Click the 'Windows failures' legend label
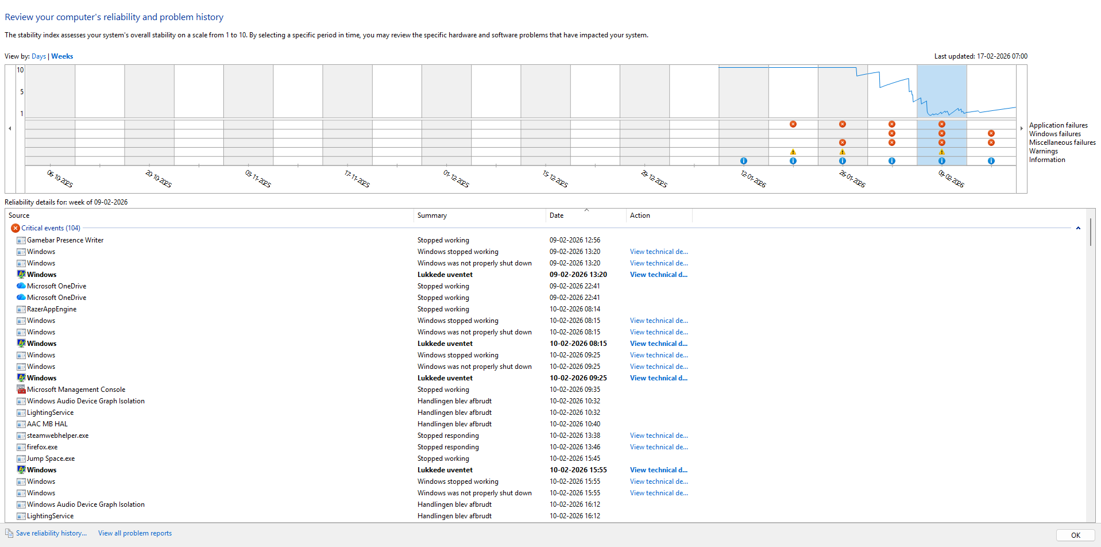This screenshot has height=547, width=1101. [1055, 134]
